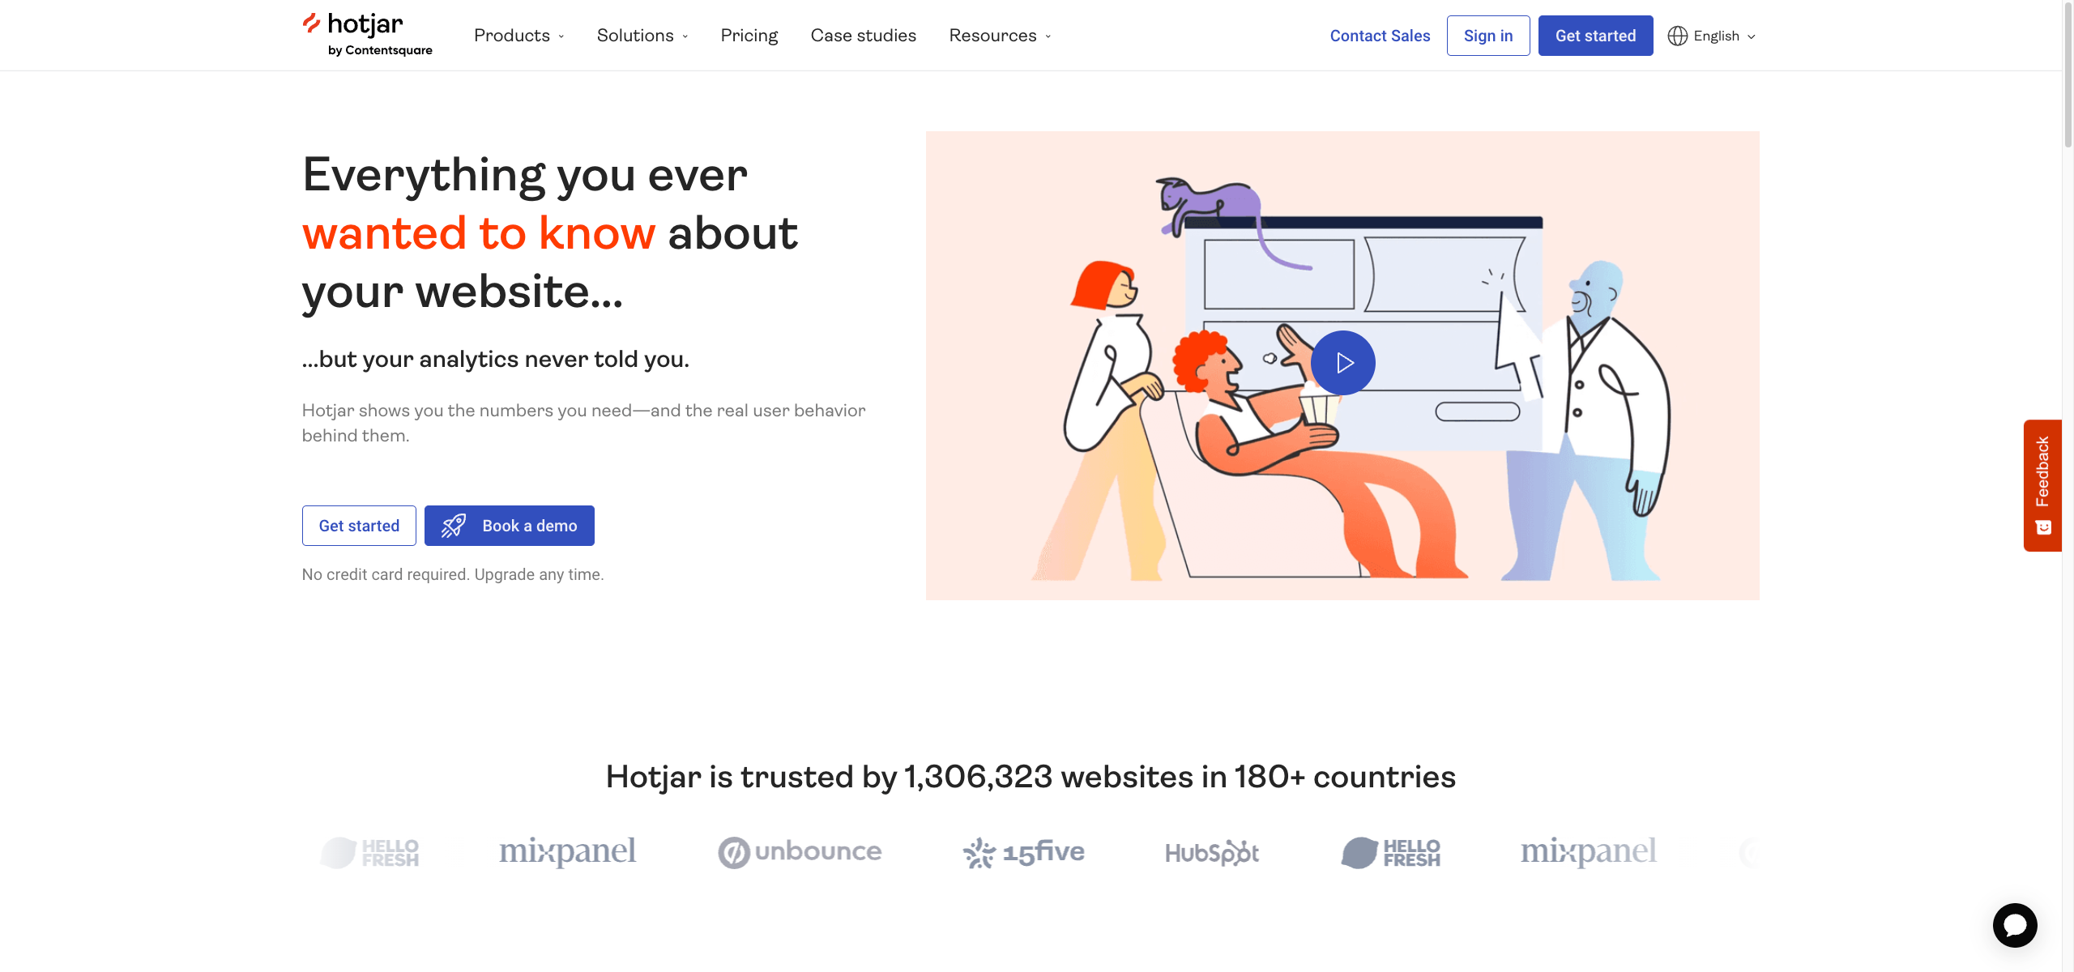This screenshot has width=2074, height=972.
Task: Expand the Solutions menu
Action: click(x=642, y=36)
